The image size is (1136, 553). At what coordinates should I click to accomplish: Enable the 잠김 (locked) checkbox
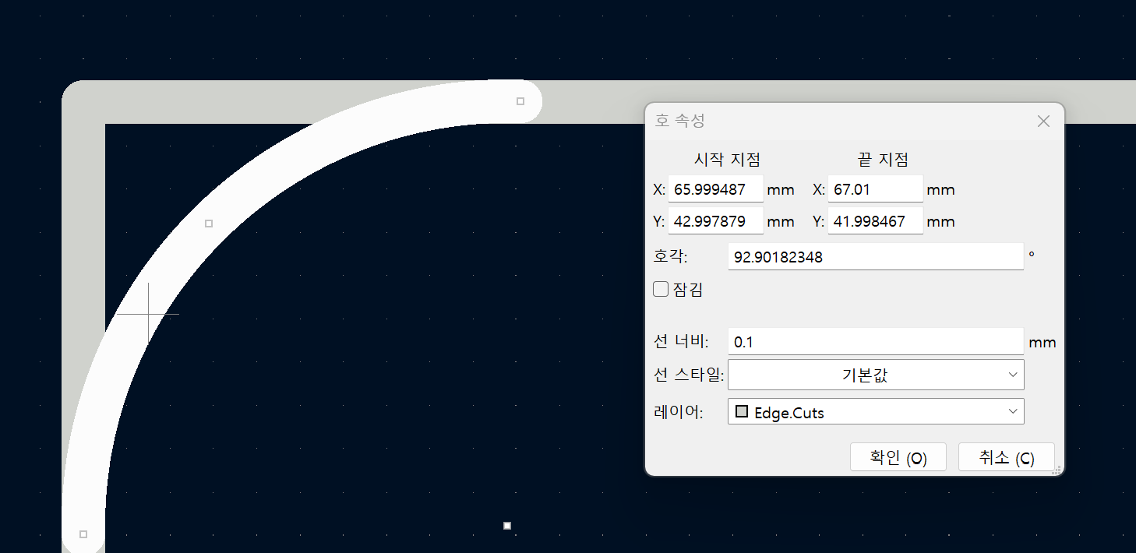661,290
